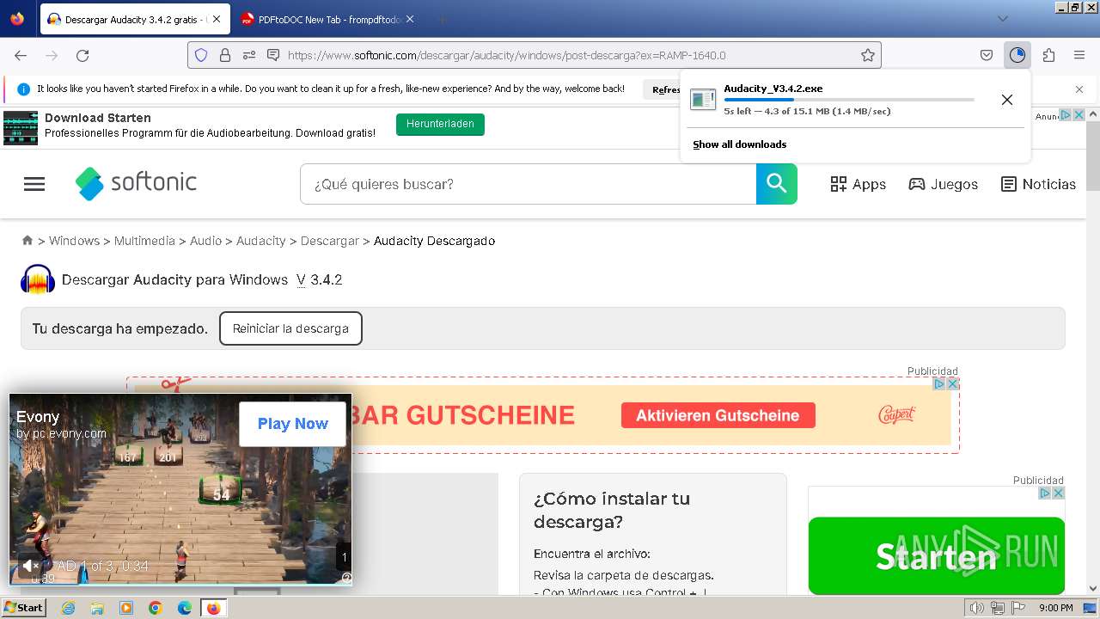The width and height of the screenshot is (1100, 619).
Task: Open Firefox application hamburger menu
Action: (1079, 55)
